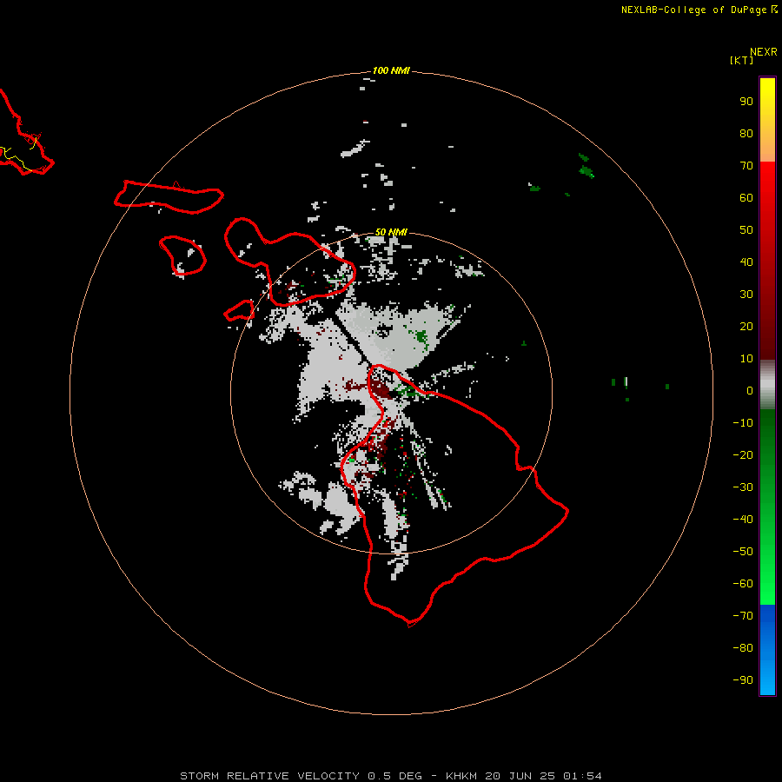Click the 'NEXR' label above the scale
This screenshot has width=782, height=782.
click(764, 52)
